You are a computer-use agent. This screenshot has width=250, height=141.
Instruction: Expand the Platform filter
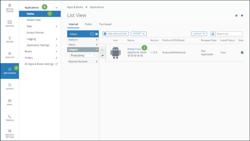pyautogui.click(x=83, y=40)
